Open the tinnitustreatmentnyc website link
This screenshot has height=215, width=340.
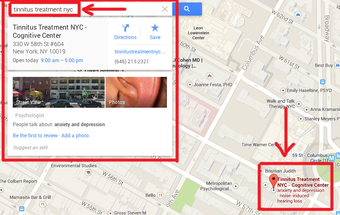pos(140,52)
